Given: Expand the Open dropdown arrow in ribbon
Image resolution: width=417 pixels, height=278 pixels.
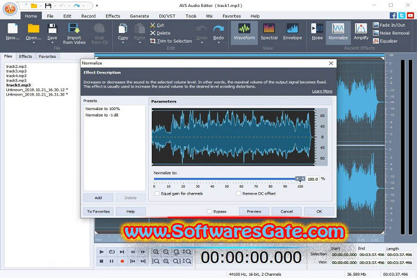Looking at the screenshot, I should [34, 42].
